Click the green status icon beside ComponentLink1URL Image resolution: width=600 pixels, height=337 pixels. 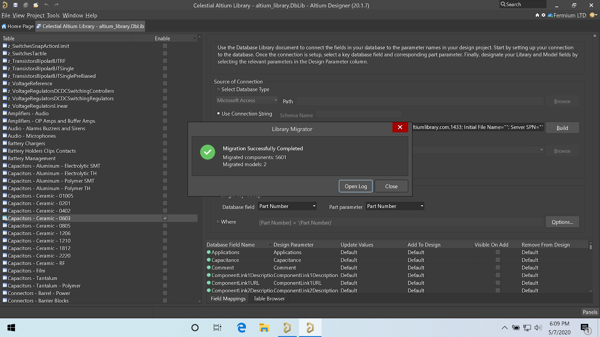[209, 283]
